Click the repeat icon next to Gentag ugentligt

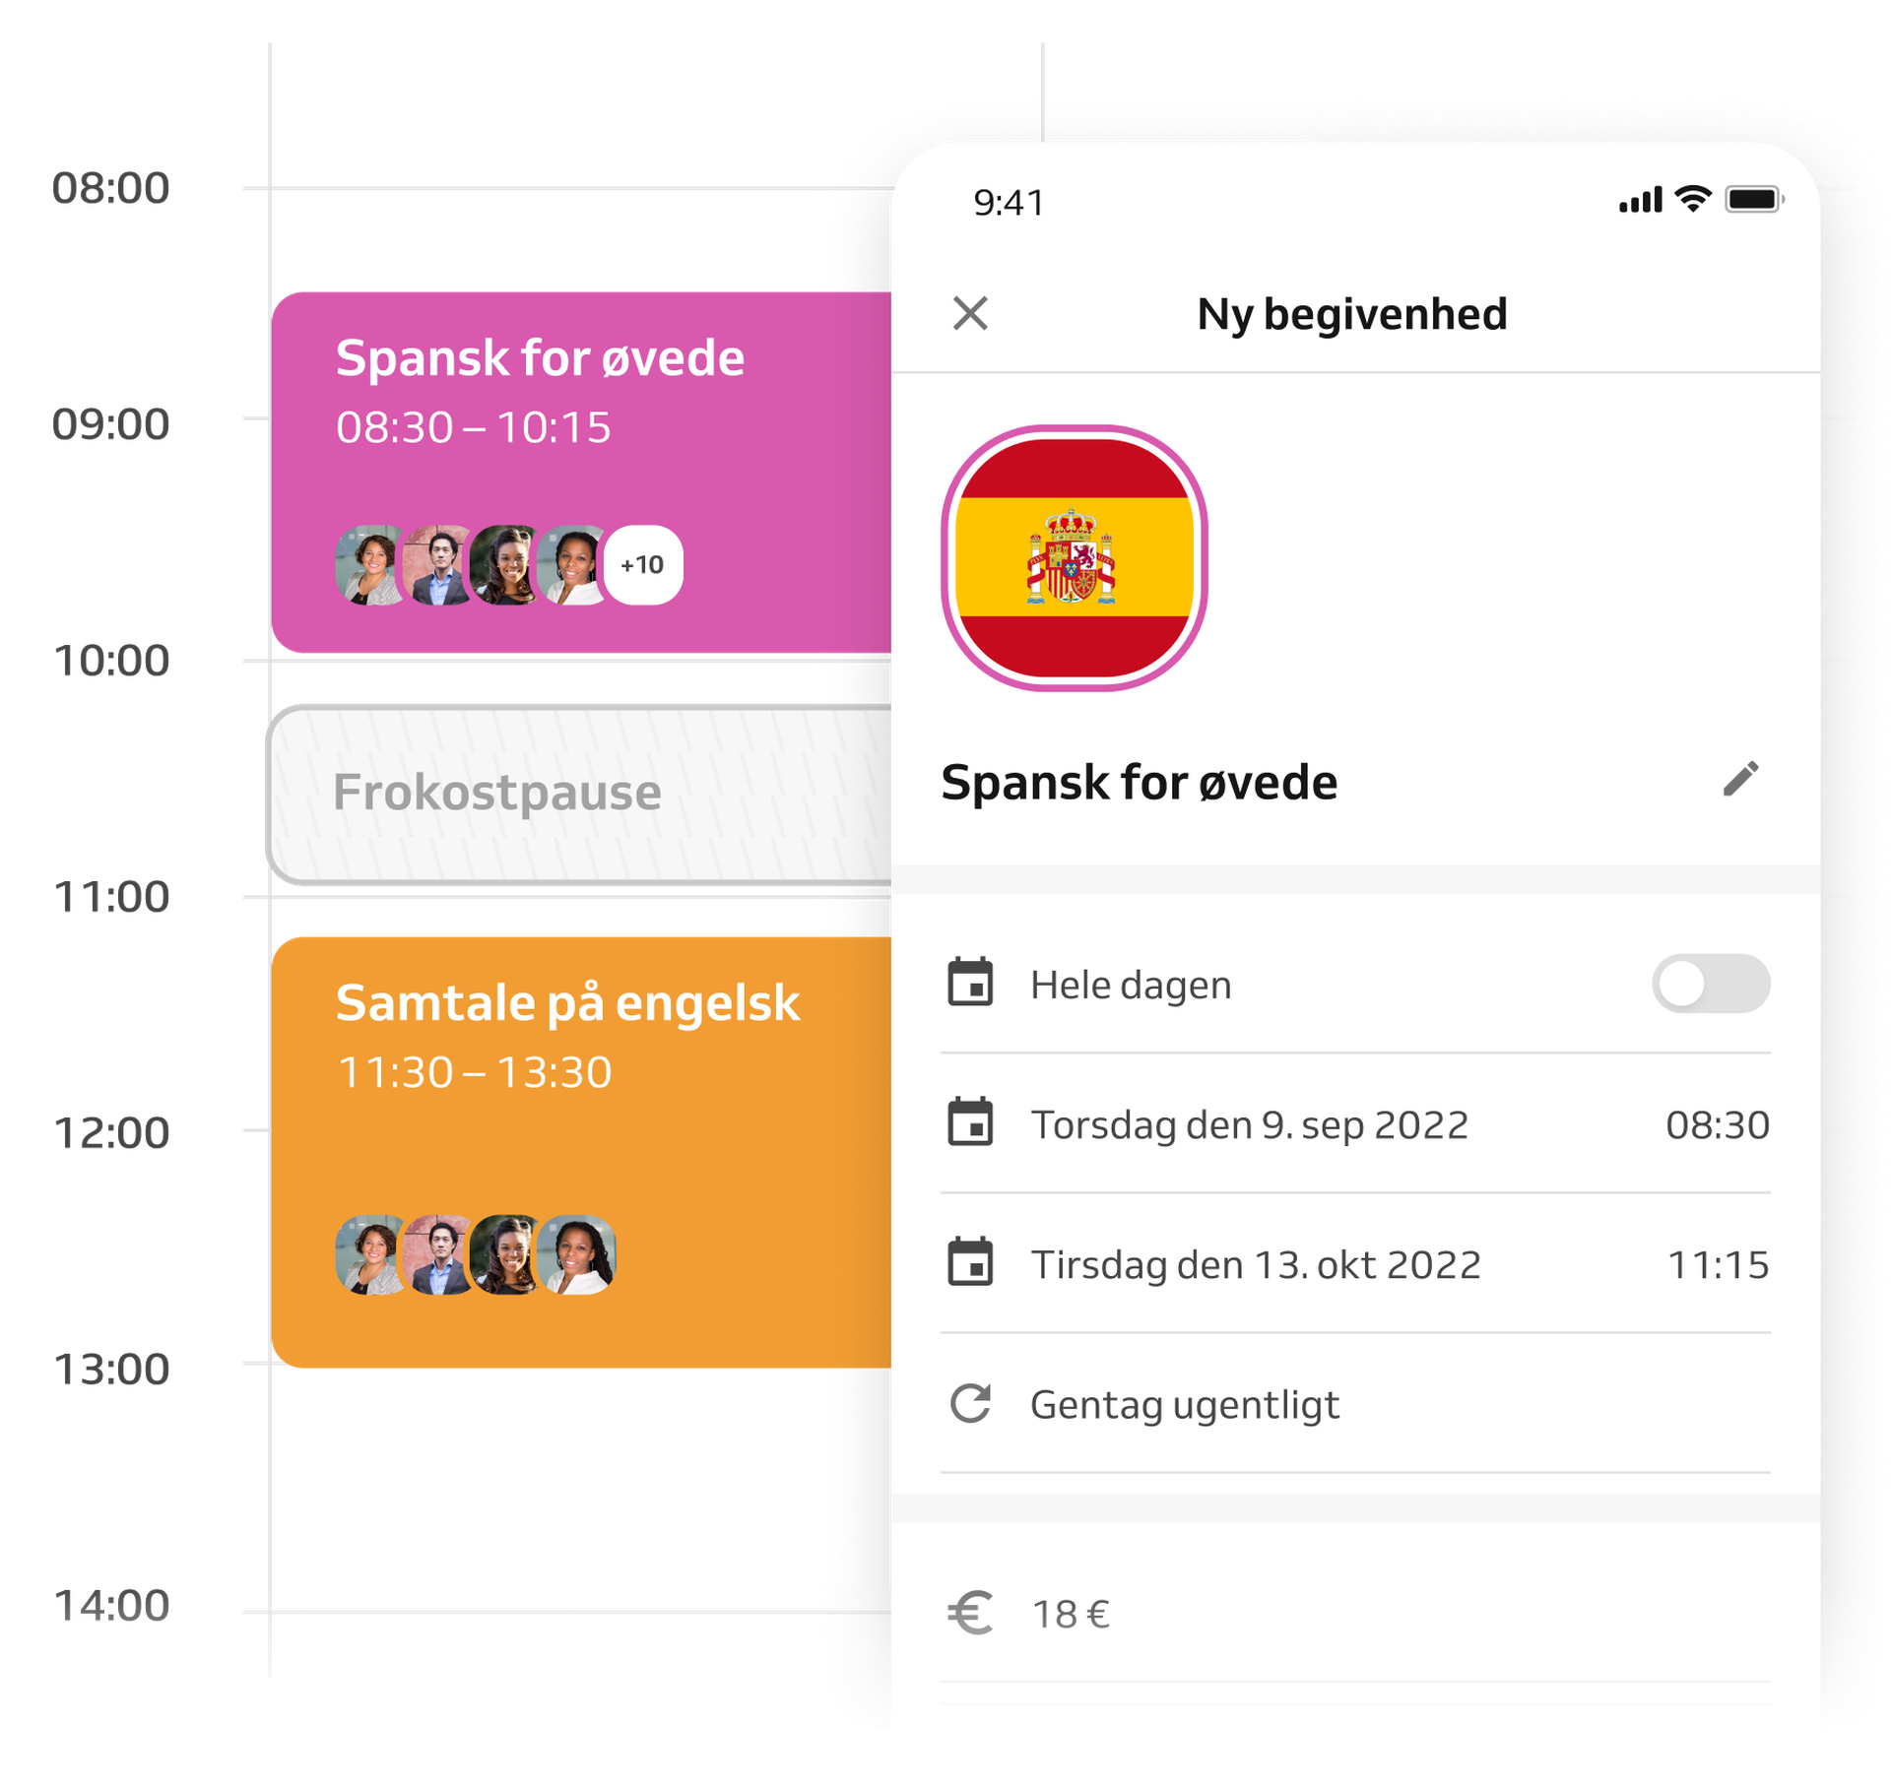970,1403
